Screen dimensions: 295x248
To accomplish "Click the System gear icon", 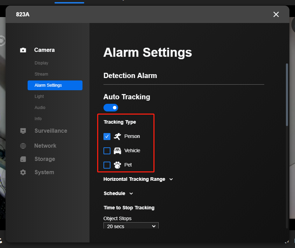I will [23, 172].
